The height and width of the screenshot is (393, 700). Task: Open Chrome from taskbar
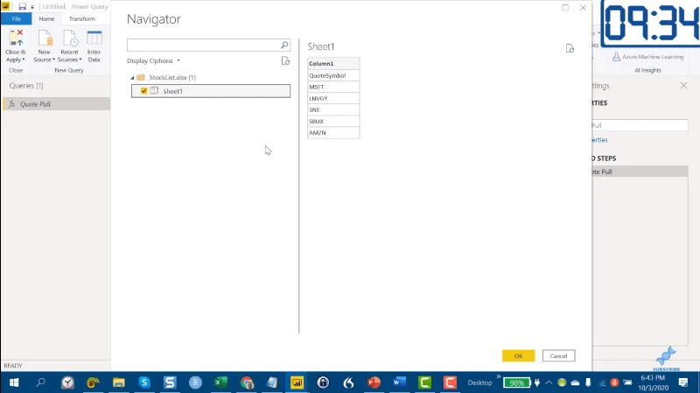pos(247,382)
